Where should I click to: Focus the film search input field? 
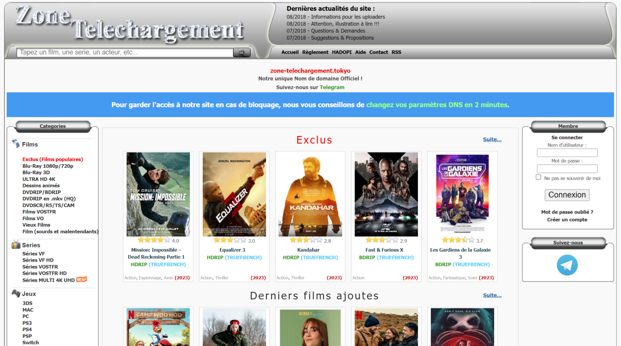(x=125, y=52)
